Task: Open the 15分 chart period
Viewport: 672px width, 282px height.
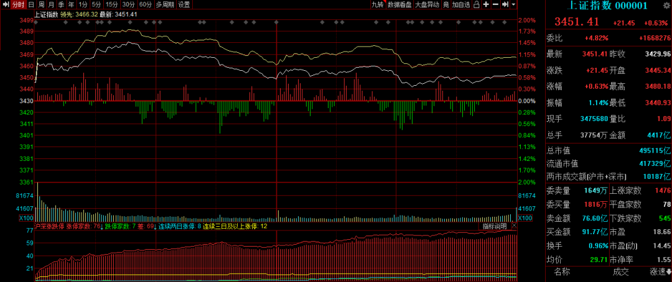Action: pyautogui.click(x=111, y=5)
